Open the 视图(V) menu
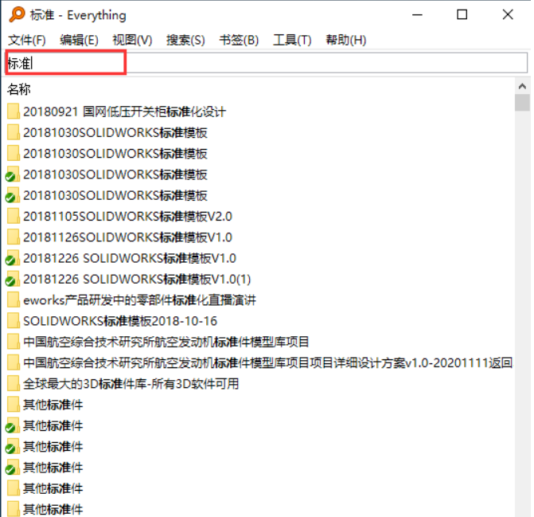This screenshot has width=534, height=517. point(132,40)
